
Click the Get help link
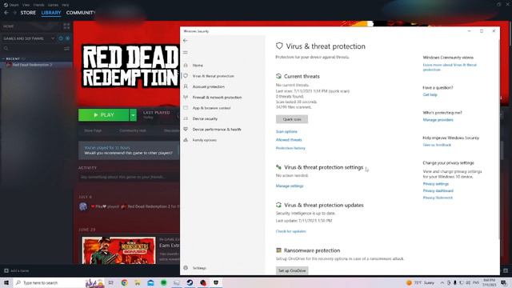tap(430, 94)
